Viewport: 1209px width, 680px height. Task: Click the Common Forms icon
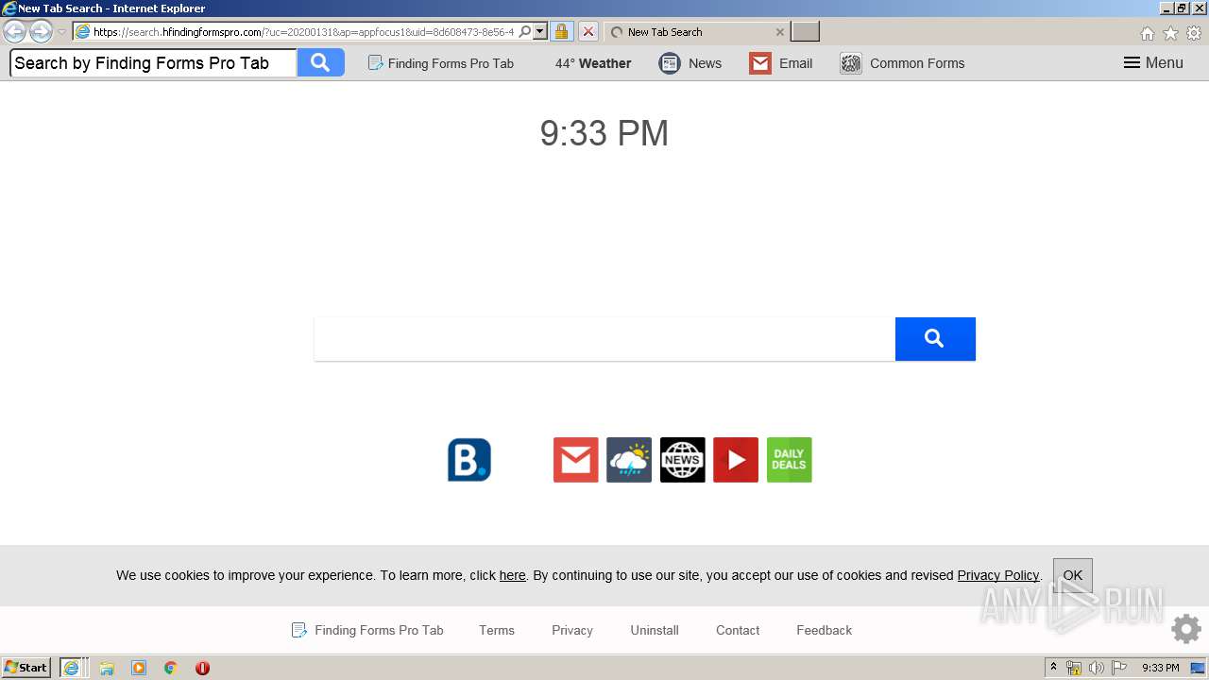[851, 63]
